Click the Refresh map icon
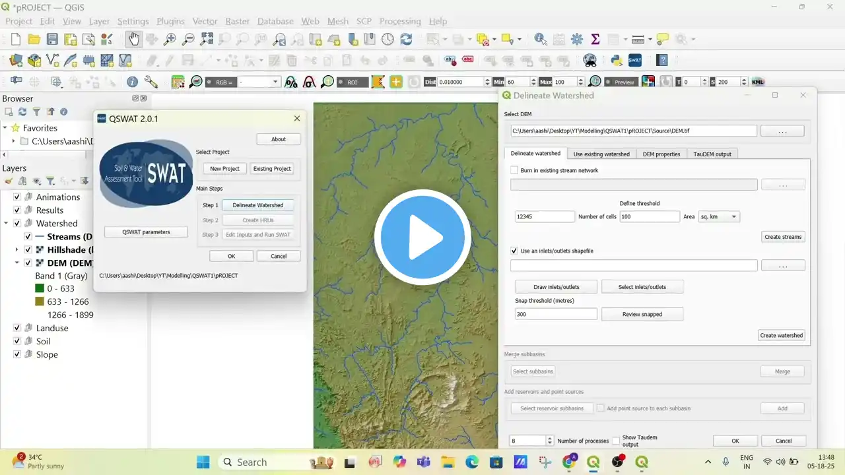 (x=406, y=39)
